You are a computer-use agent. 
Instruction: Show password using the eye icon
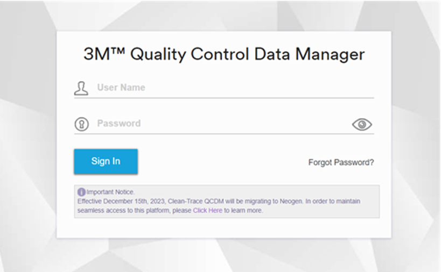click(362, 125)
